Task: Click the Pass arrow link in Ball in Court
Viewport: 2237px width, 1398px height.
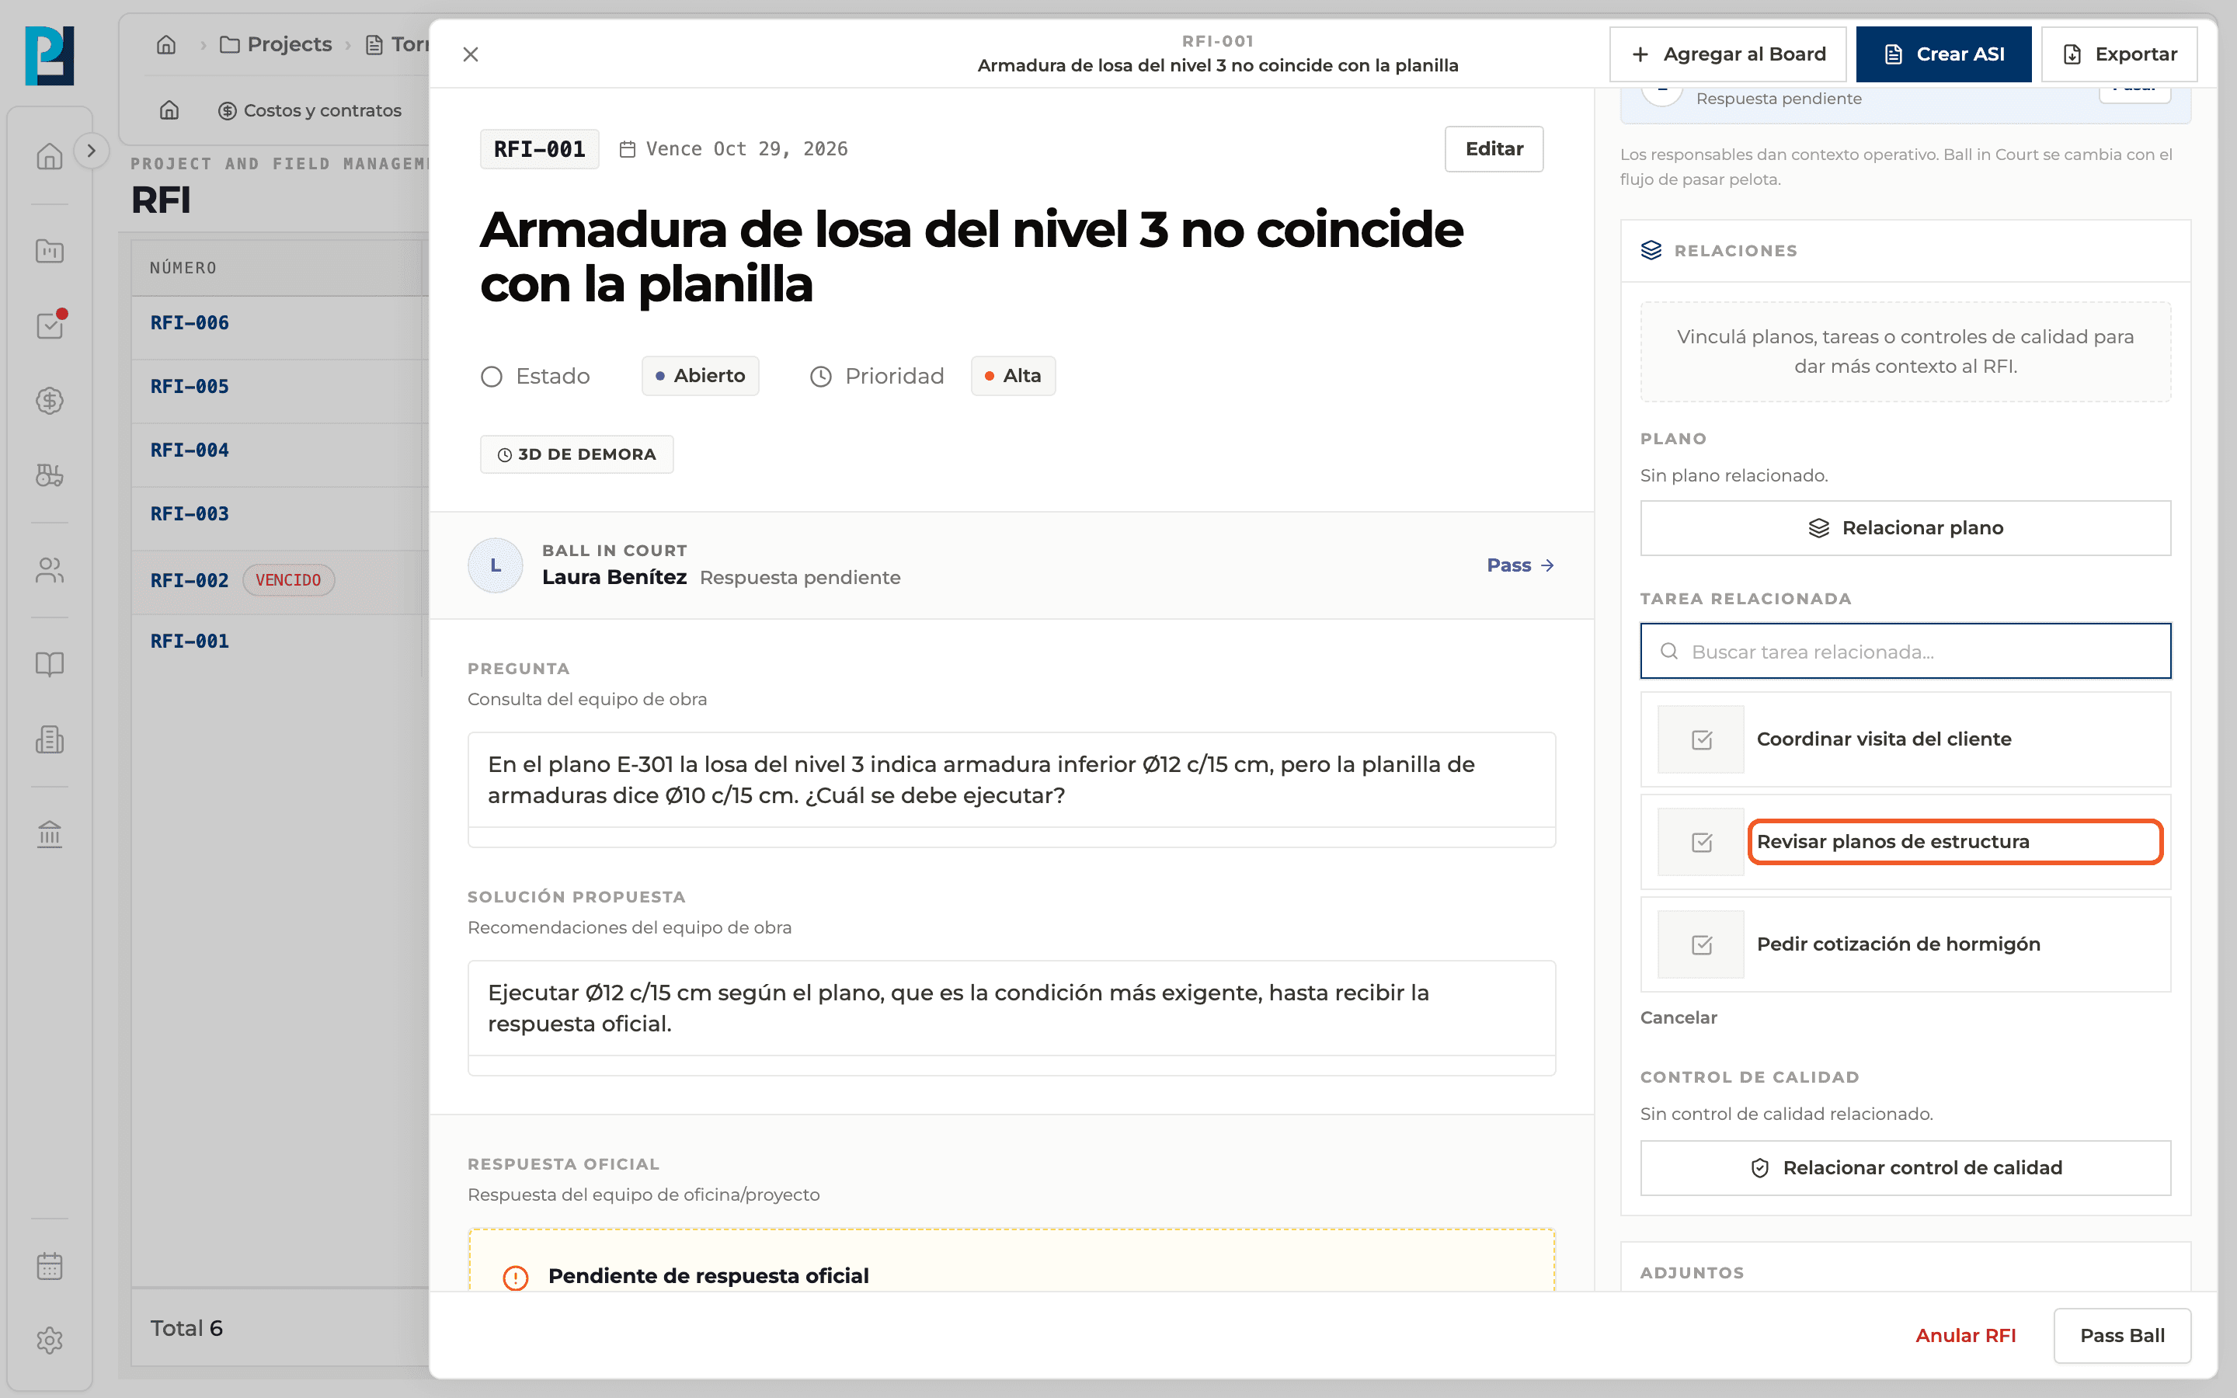Action: [1519, 565]
